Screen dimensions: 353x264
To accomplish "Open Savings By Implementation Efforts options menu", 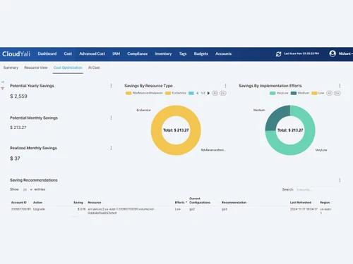I will click(x=340, y=86).
